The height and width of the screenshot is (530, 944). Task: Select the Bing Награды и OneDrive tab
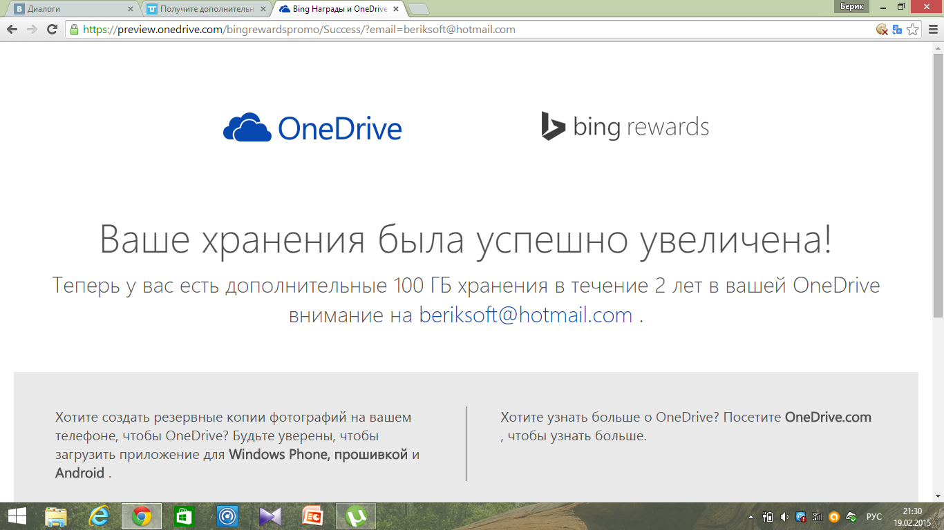click(339, 9)
